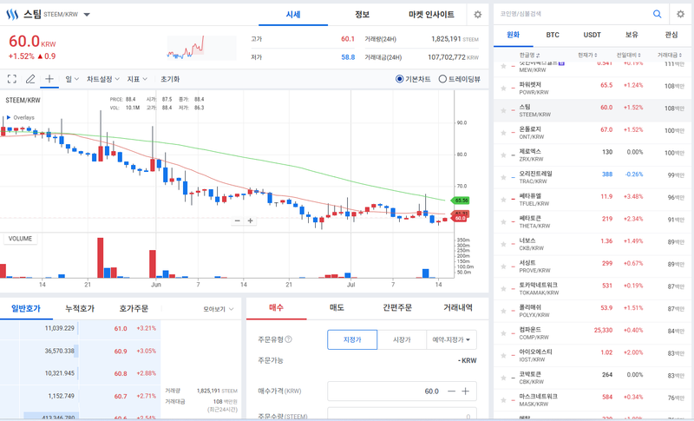Switch to 호가주문 tab
Screen dimensions: 694x421
point(134,308)
